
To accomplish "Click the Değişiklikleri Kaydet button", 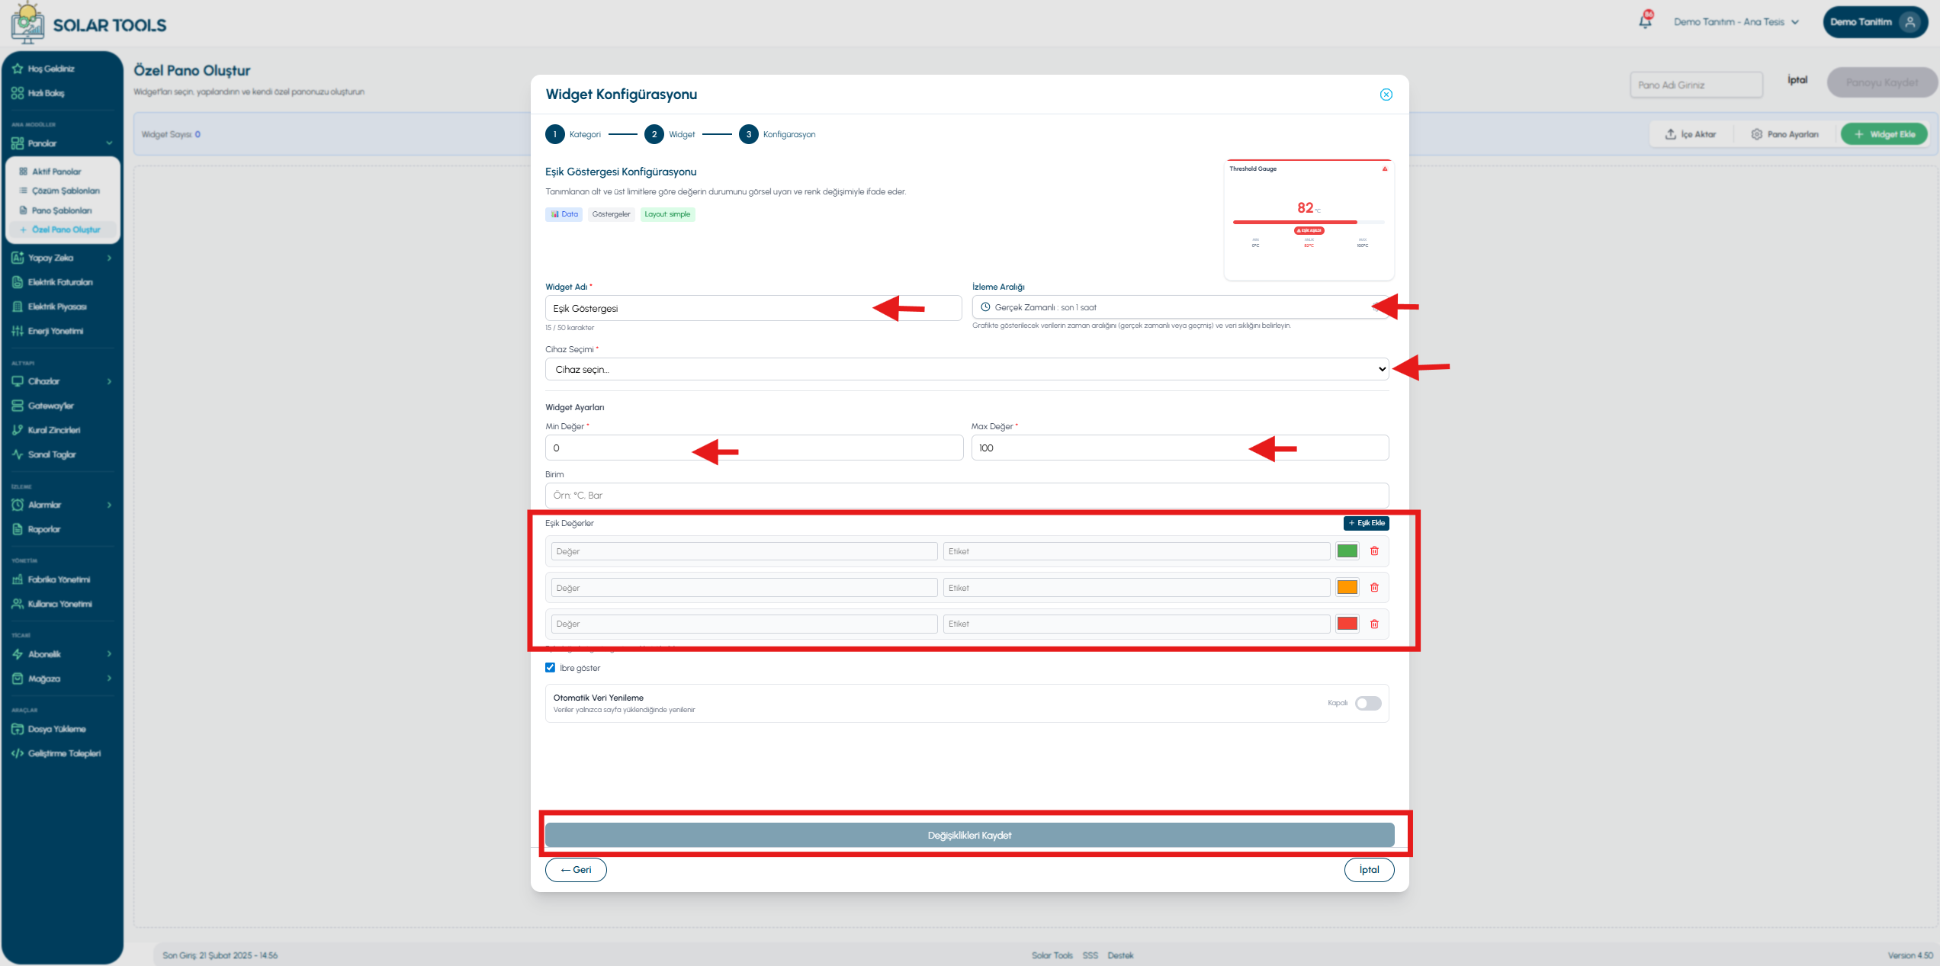I will (969, 835).
